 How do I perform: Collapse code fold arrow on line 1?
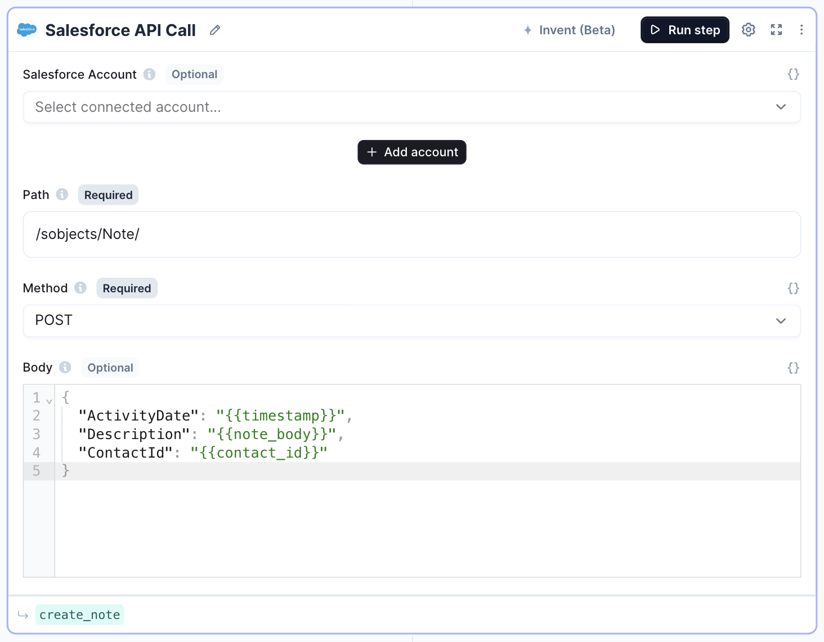[49, 401]
